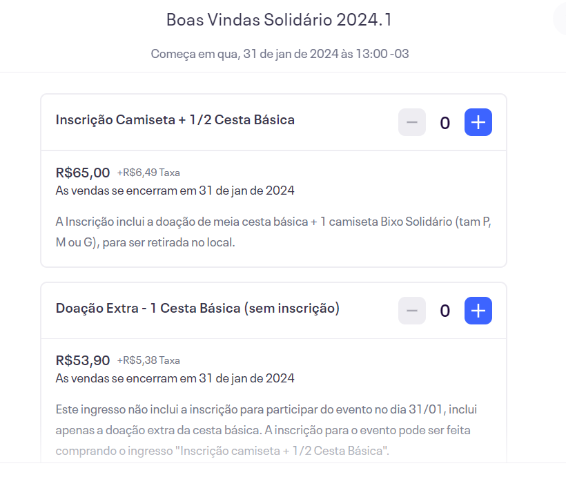
Task: Click the Doação Extra quantity number
Action: pyautogui.click(x=445, y=311)
